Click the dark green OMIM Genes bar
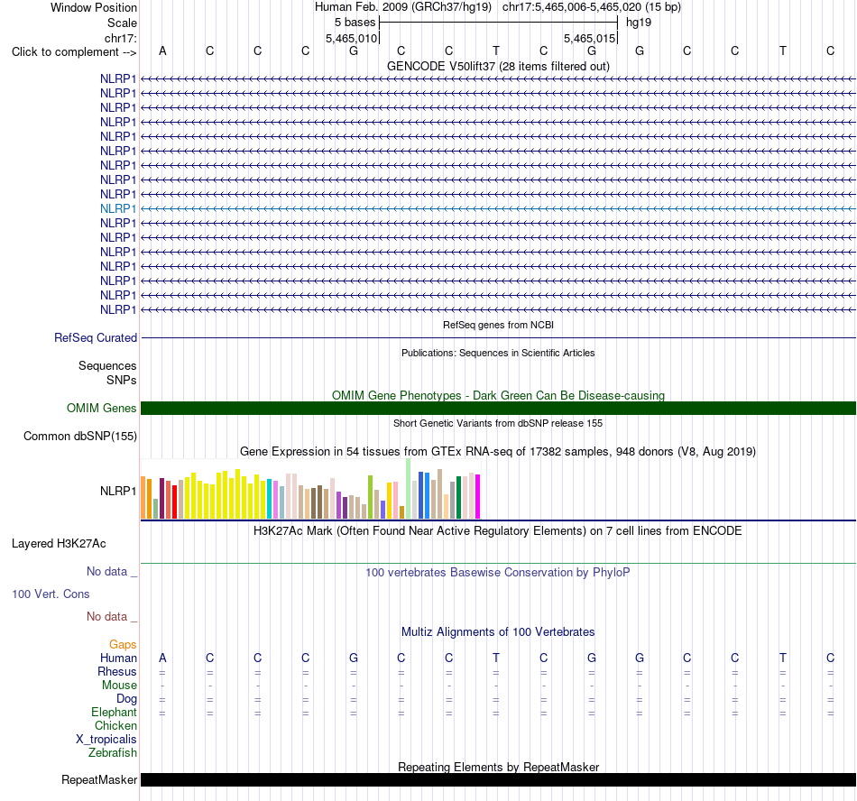857x801 pixels. pos(498,408)
